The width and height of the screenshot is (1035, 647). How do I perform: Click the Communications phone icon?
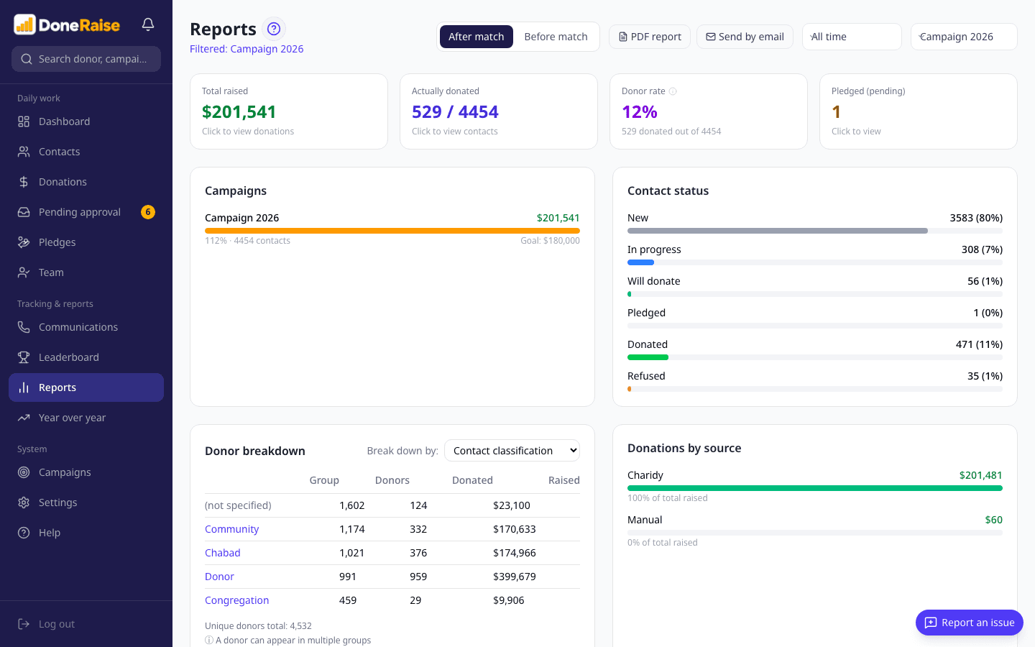click(24, 327)
